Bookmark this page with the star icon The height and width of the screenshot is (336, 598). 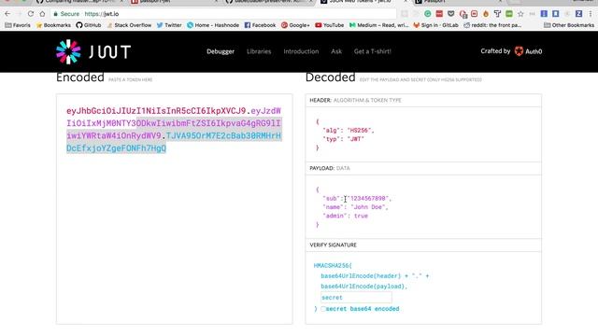[x=520, y=14]
